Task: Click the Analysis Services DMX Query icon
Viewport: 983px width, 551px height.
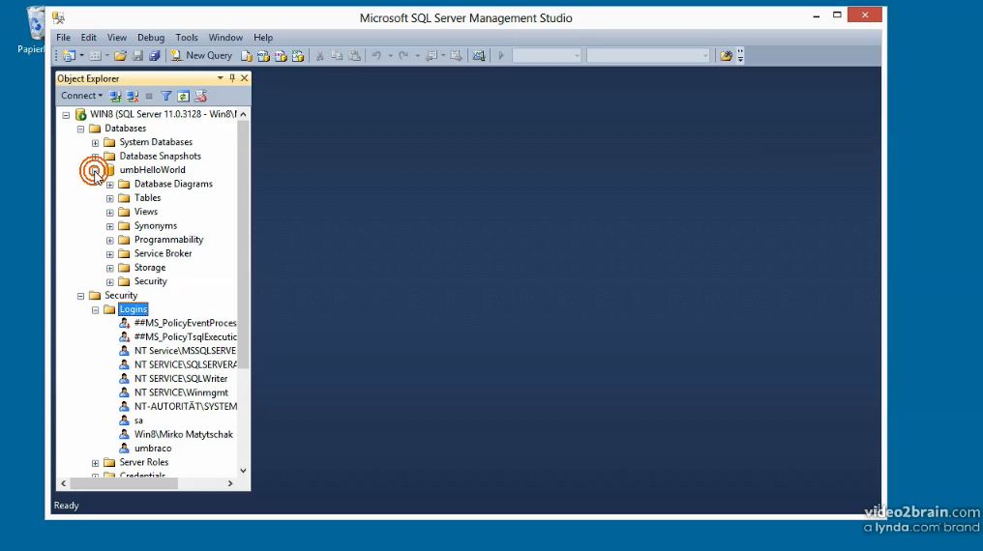Action: (281, 56)
